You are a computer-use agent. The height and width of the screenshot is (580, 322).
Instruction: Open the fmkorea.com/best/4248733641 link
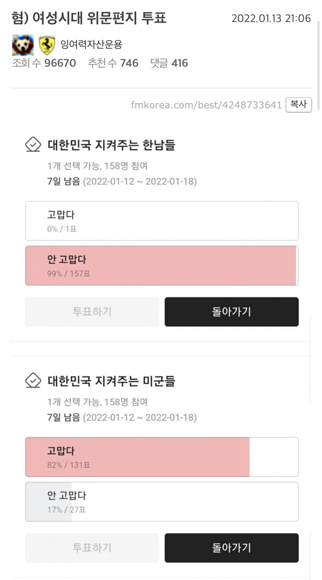[x=206, y=105]
